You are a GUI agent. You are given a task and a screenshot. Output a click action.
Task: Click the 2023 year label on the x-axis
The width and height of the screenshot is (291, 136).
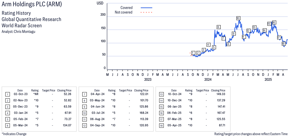[148, 80]
